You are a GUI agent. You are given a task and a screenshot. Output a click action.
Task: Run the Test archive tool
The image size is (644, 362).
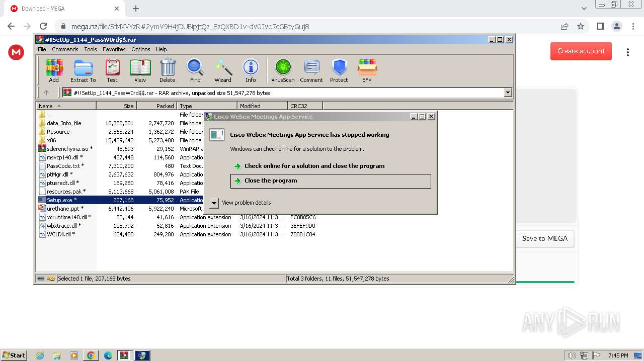112,70
